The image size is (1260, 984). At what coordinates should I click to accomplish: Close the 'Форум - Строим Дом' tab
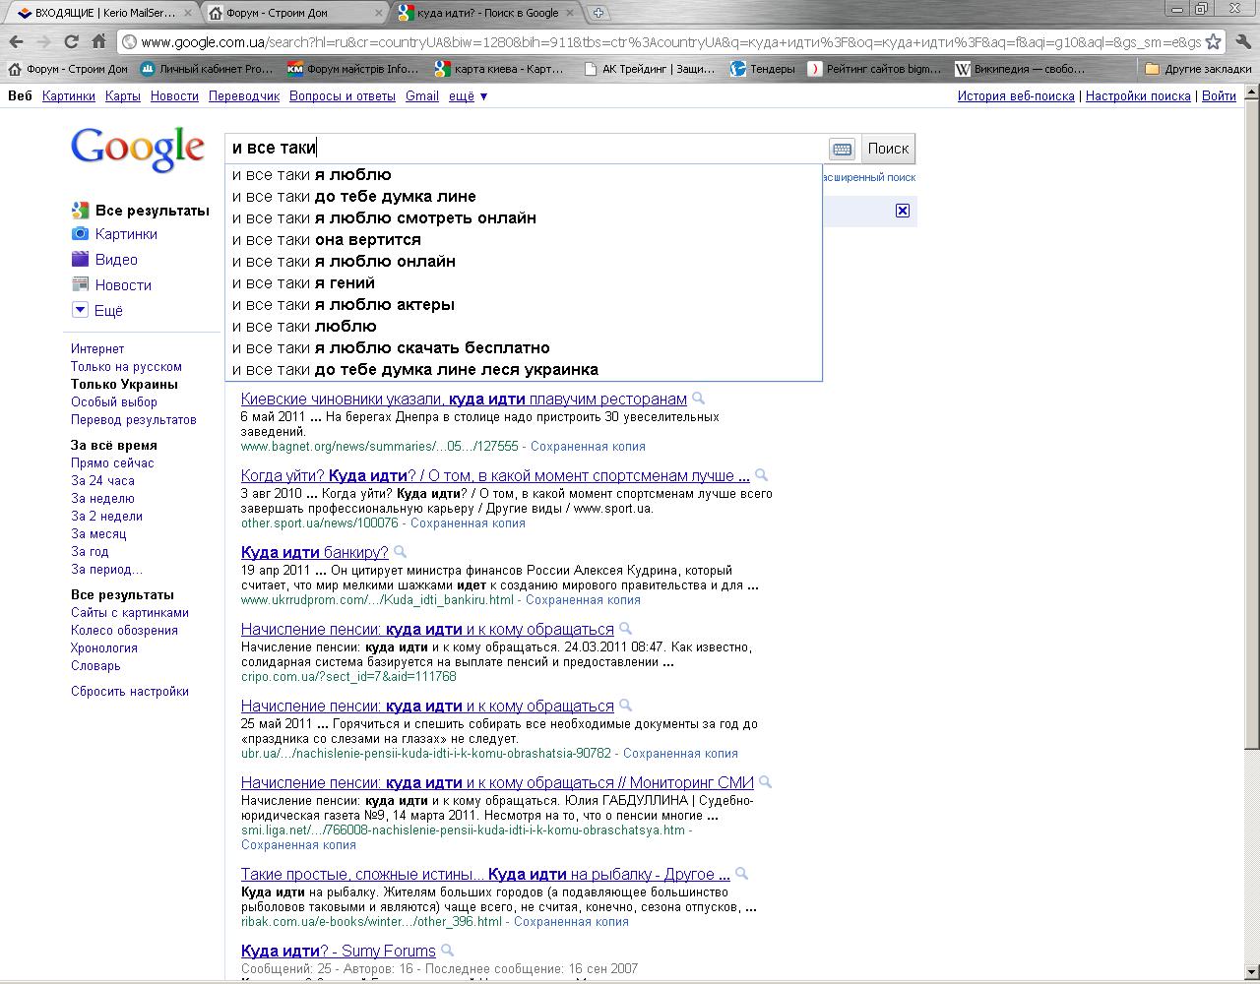click(x=378, y=13)
